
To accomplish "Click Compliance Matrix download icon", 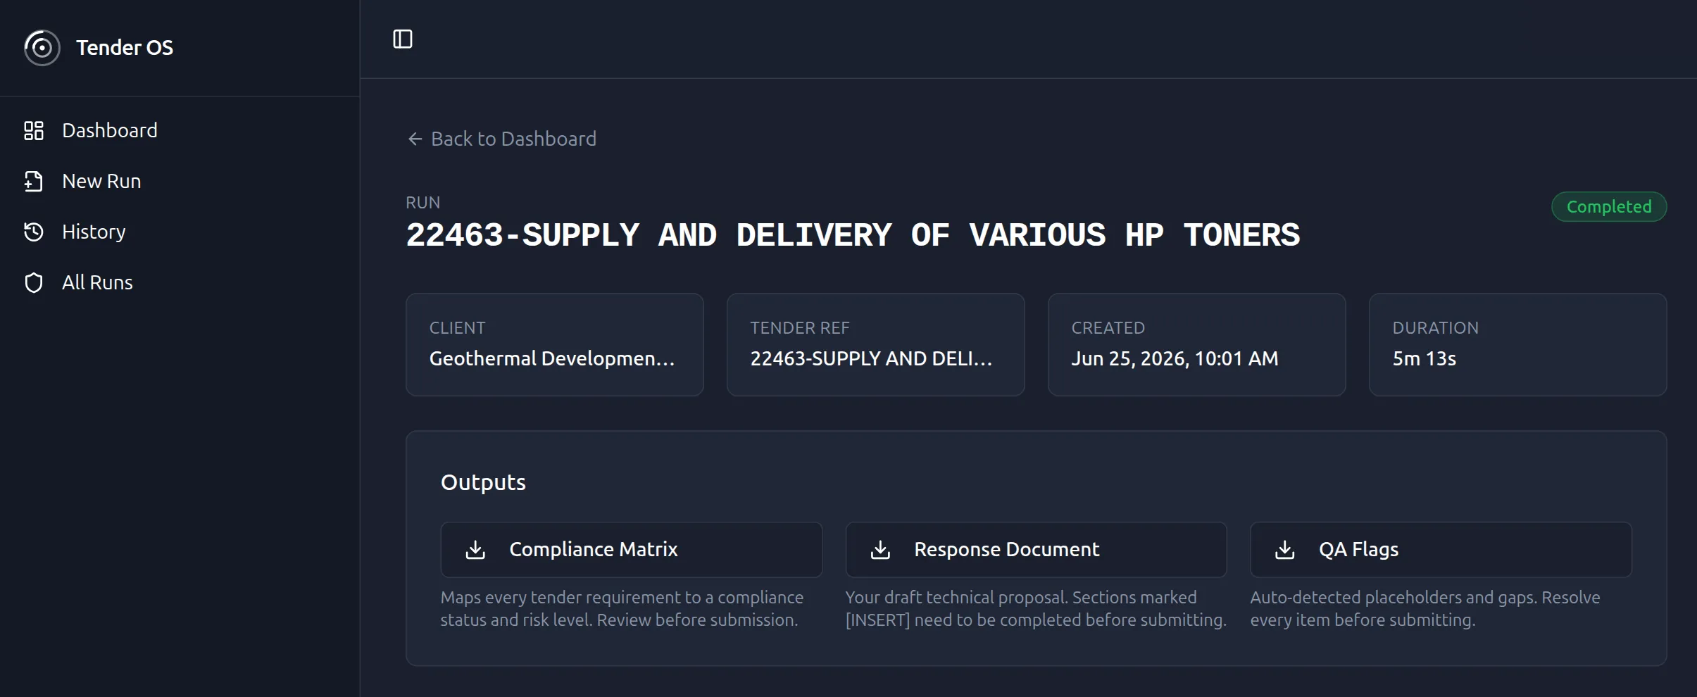I will (x=476, y=550).
